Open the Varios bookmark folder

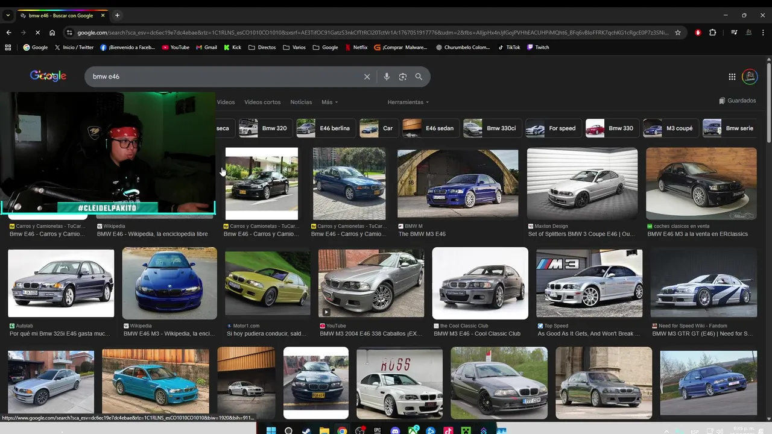coord(294,47)
